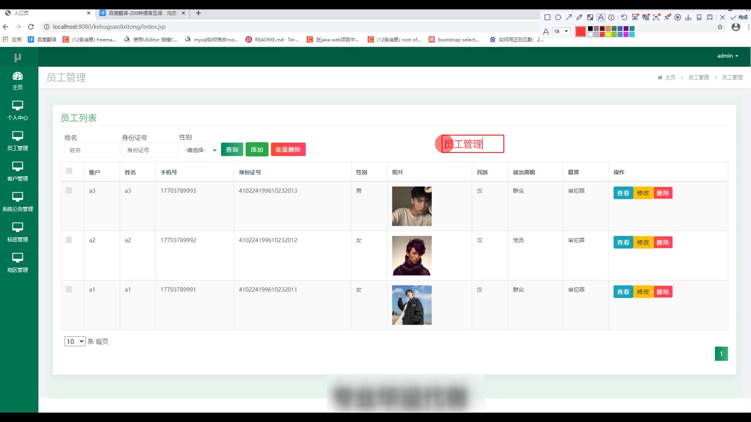
Task: Click the current red color preview
Action: click(x=580, y=31)
